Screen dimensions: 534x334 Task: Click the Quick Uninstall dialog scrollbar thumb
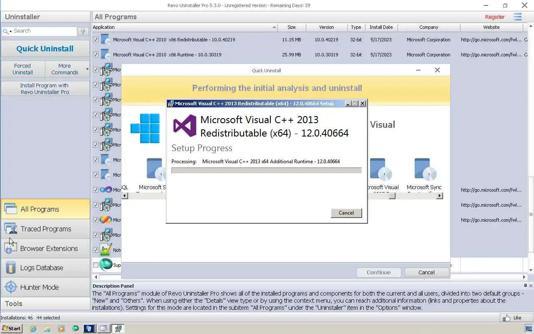(x=392, y=196)
